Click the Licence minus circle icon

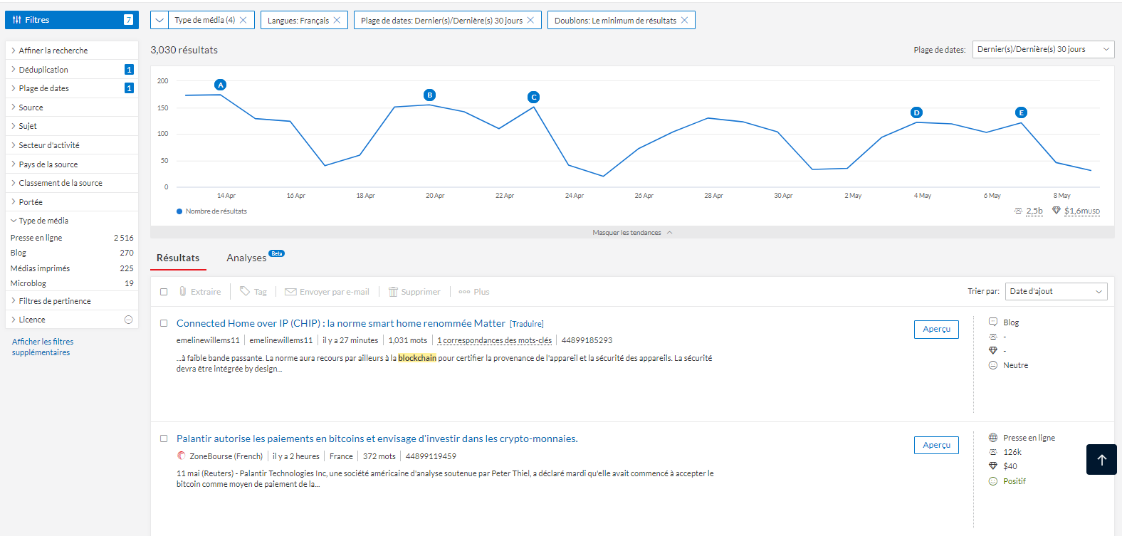[129, 320]
